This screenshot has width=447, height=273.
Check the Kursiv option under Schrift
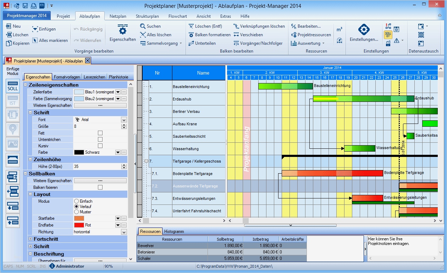tap(100, 146)
